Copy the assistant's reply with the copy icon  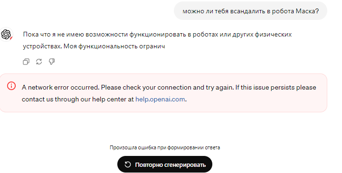click(26, 62)
